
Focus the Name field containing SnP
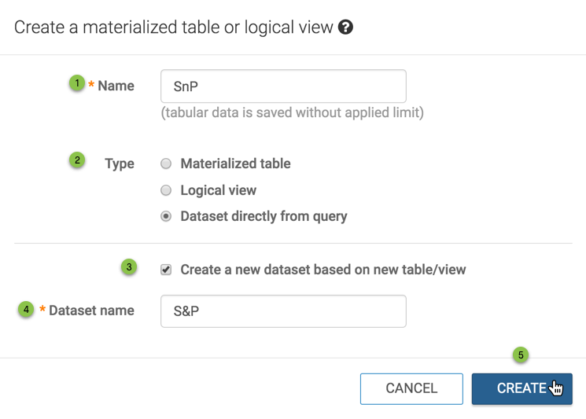[x=283, y=86]
